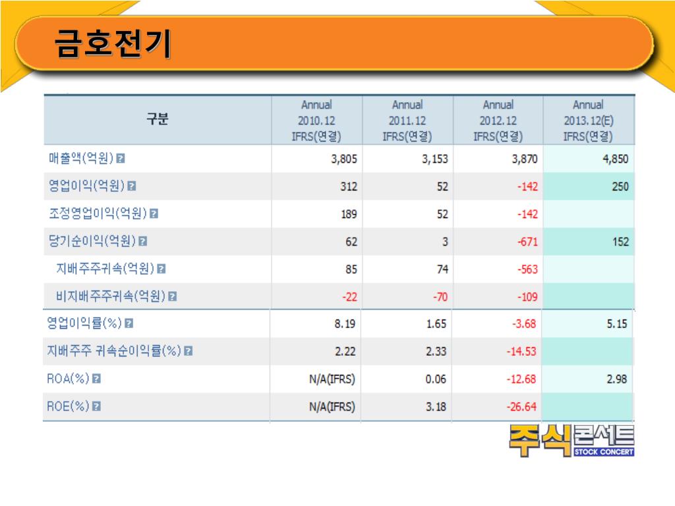Select the 4,850 estimated sales value

pos(616,159)
